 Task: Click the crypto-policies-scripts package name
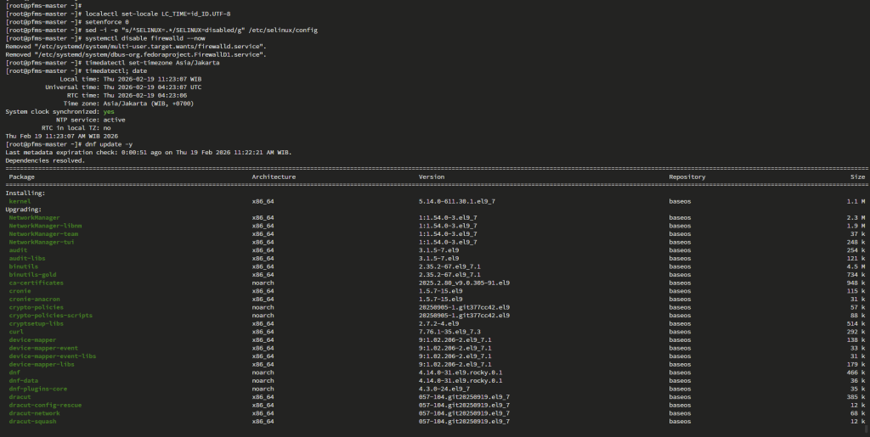click(50, 315)
